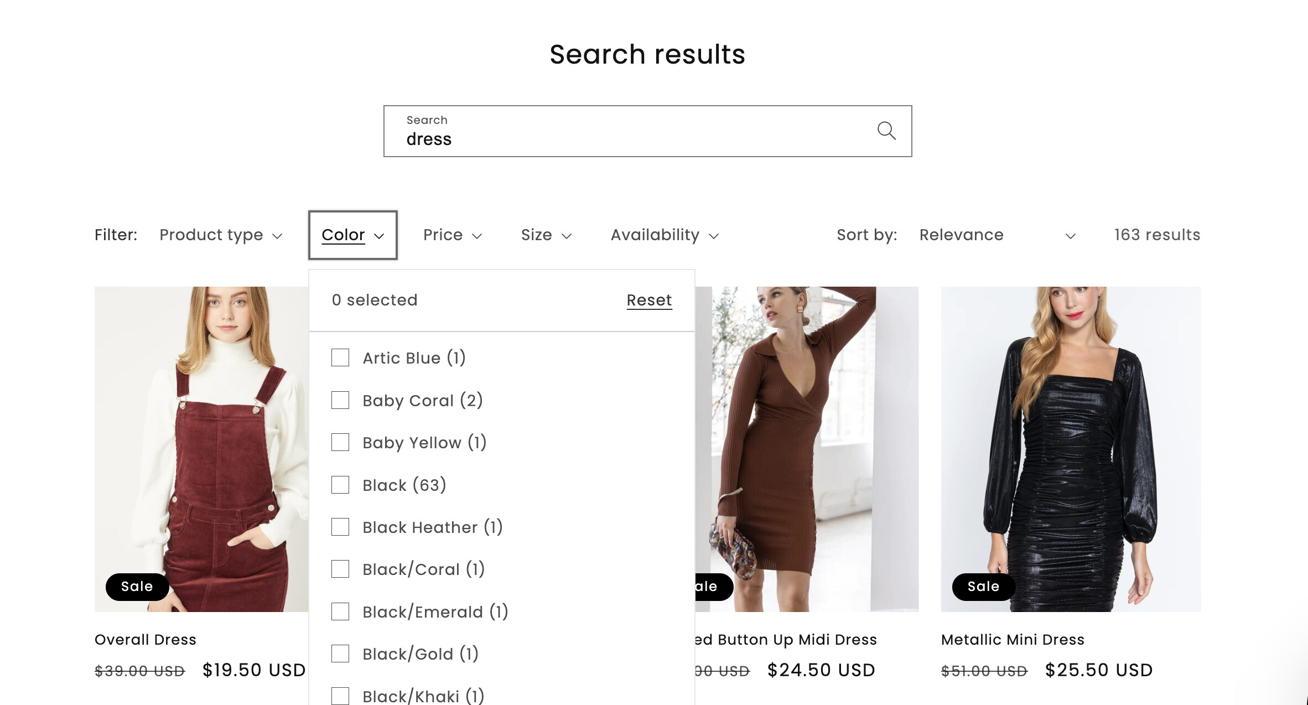Click the Metallic Mini Dress product image
1308x705 pixels.
pos(1070,443)
